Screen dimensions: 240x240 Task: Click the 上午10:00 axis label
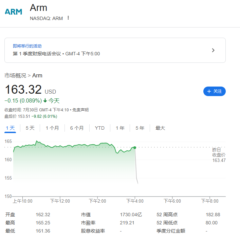[22, 201]
